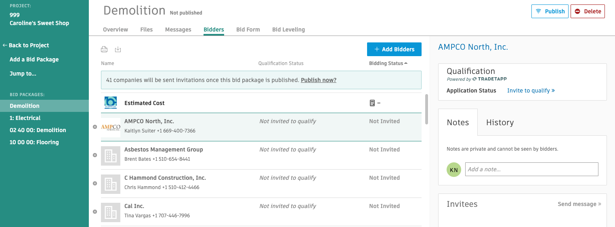Remove Cal Inc. from bidders

point(95,212)
